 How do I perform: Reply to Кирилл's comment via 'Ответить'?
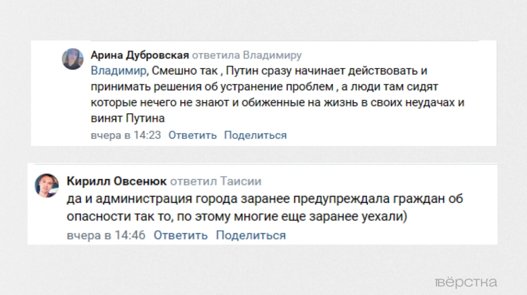point(181,235)
